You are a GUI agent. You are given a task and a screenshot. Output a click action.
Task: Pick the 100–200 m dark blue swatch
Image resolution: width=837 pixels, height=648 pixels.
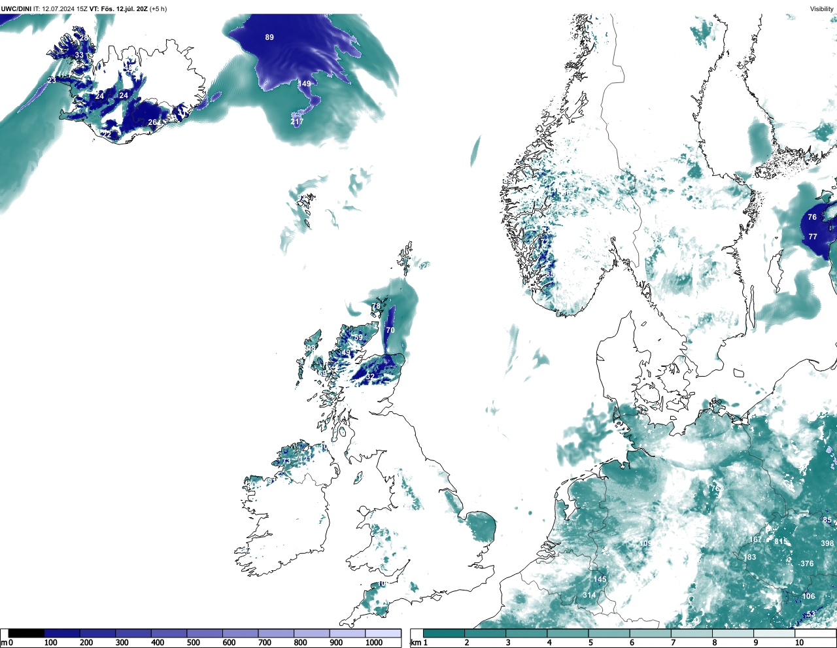(x=62, y=633)
